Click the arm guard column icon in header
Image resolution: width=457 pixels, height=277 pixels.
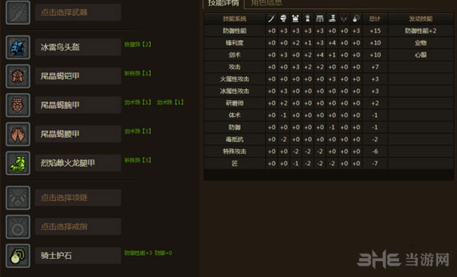pyautogui.click(x=308, y=18)
